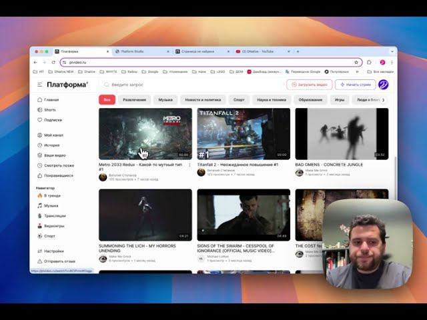Open Подписки with the heart icon
The width and height of the screenshot is (427, 320).
(x=49, y=120)
